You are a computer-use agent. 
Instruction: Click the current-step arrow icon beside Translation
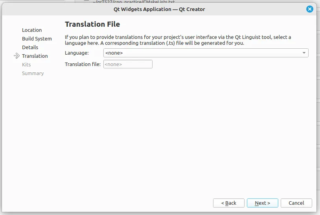coord(17,56)
